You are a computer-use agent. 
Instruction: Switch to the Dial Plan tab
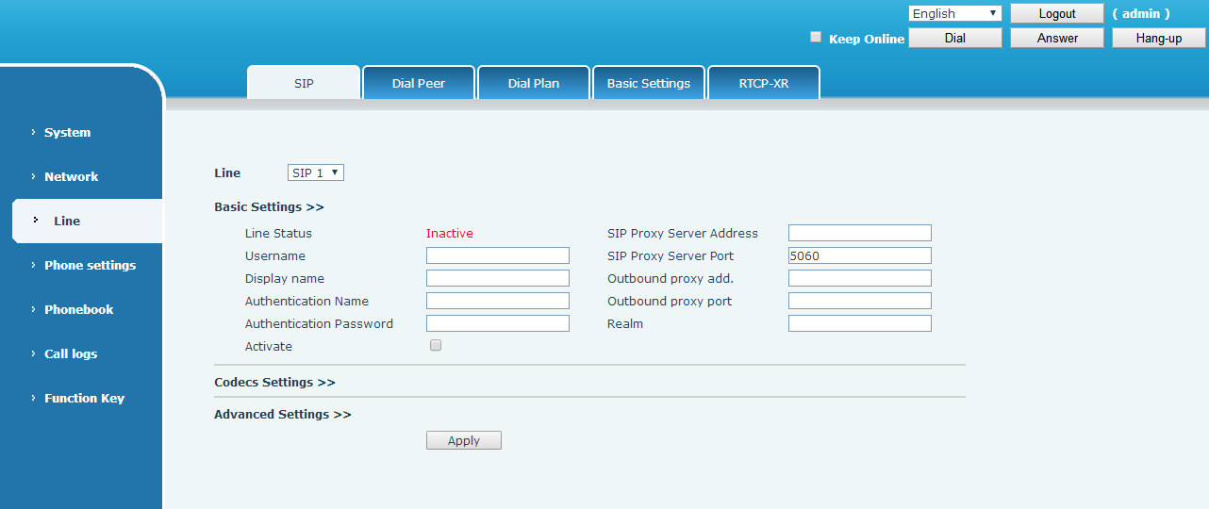(x=534, y=83)
